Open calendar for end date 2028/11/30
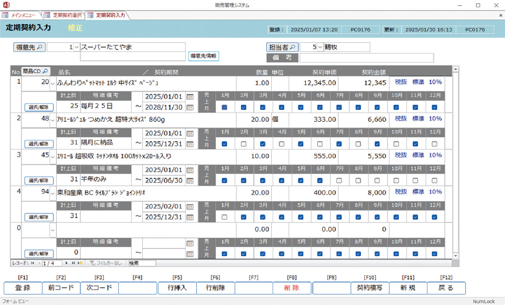 pyautogui.click(x=190, y=107)
